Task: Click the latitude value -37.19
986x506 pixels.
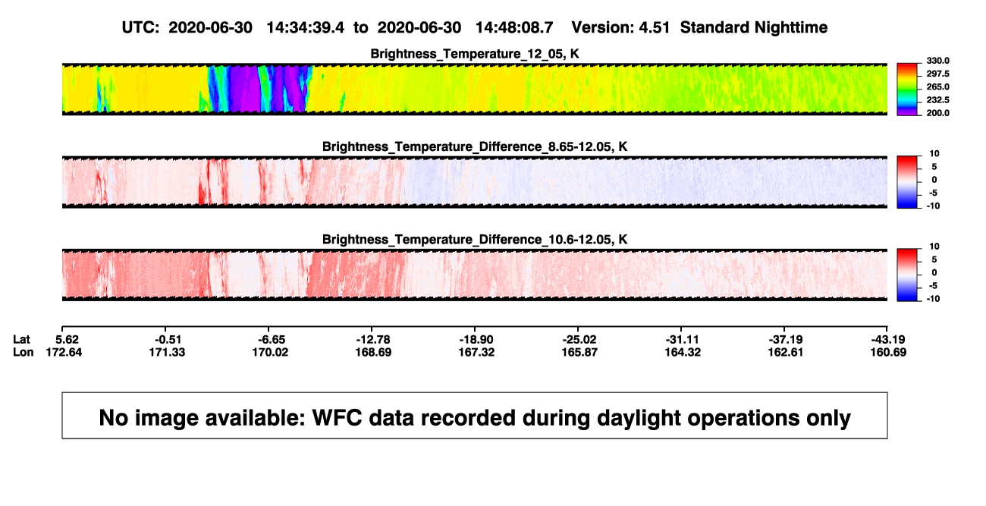Action: click(785, 339)
